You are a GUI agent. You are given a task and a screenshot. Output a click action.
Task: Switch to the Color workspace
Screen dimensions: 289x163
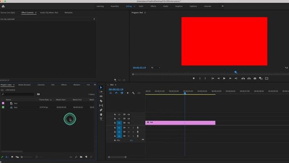point(141,6)
